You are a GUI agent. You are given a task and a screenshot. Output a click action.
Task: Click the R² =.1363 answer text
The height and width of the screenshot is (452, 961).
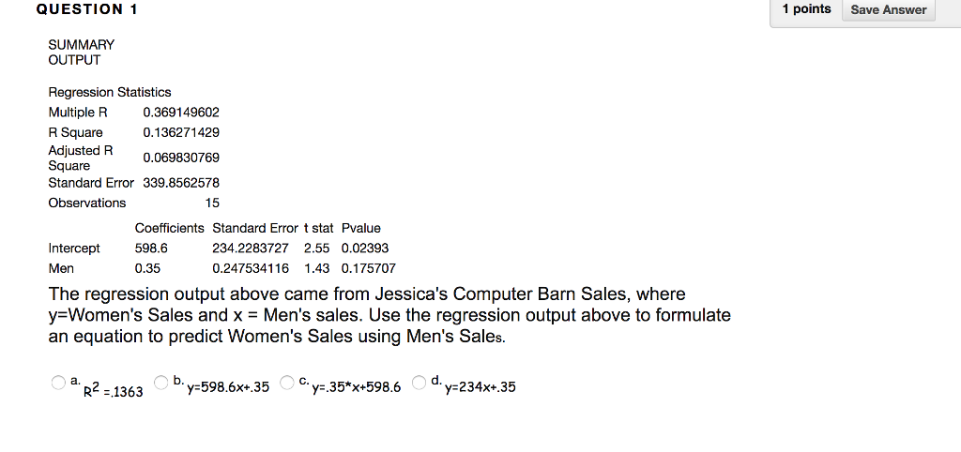tap(114, 390)
